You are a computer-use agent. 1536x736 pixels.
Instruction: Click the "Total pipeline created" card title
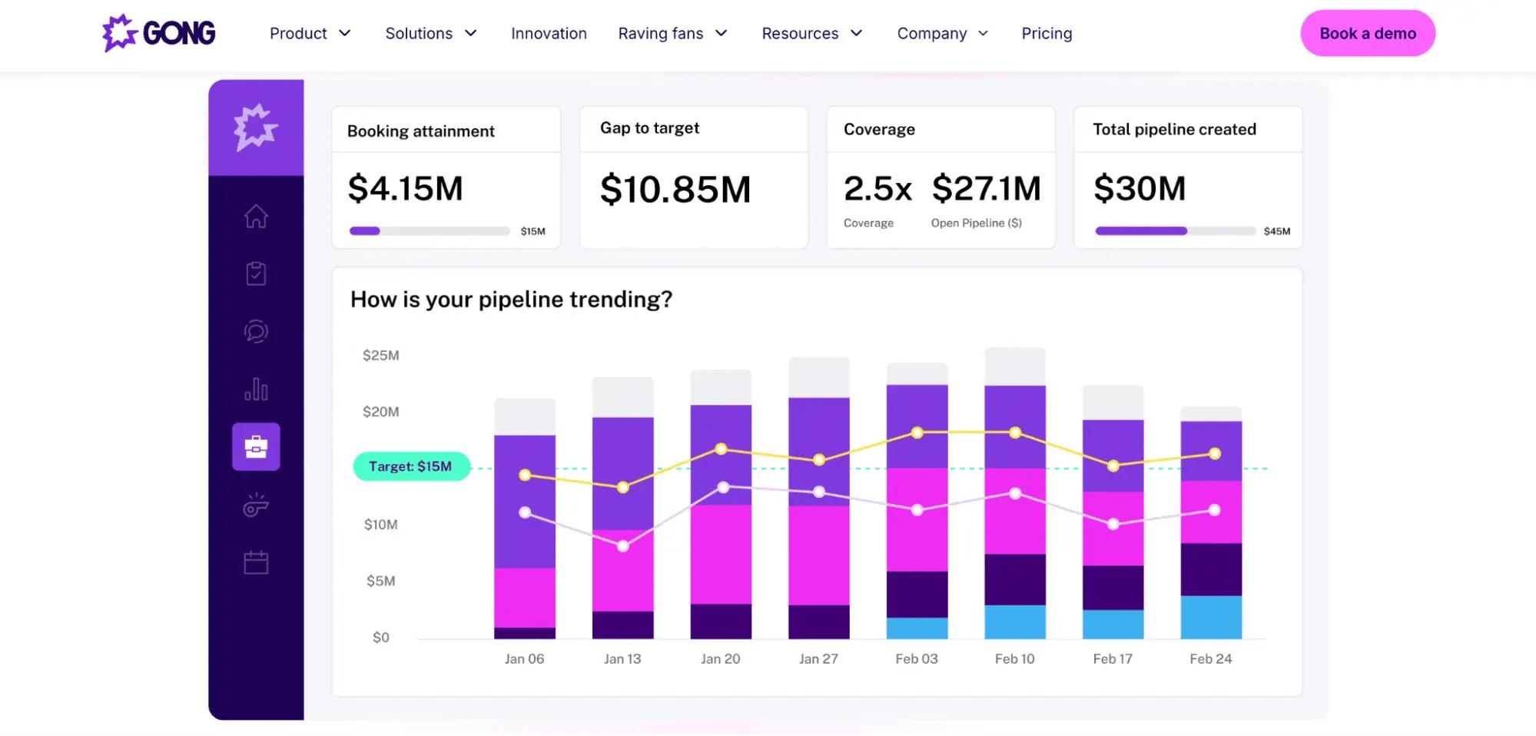pos(1175,130)
